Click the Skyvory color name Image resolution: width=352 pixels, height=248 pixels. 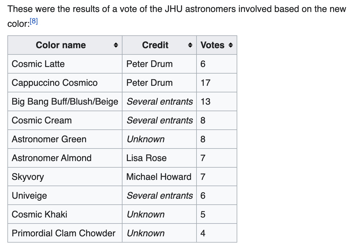point(28,177)
